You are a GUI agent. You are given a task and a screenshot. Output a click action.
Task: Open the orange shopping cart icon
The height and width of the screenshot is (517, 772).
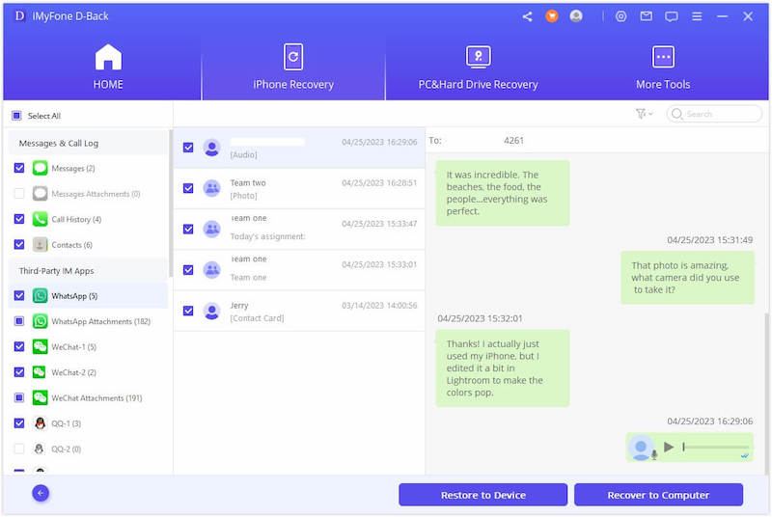(552, 16)
